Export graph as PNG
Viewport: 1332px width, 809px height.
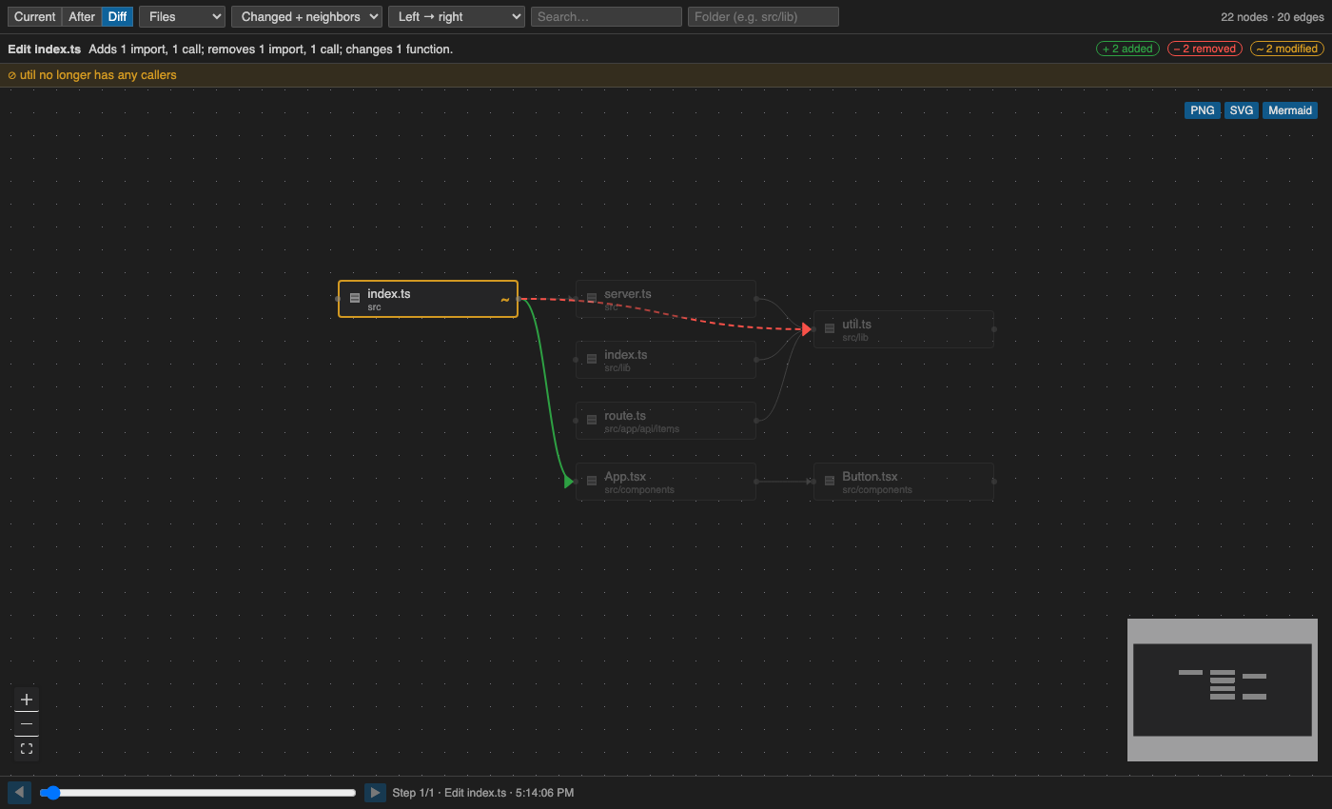click(x=1203, y=110)
